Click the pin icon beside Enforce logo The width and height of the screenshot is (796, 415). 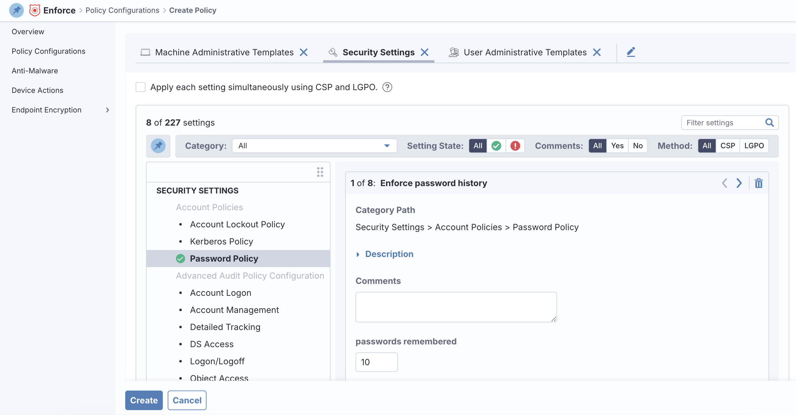pyautogui.click(x=16, y=10)
